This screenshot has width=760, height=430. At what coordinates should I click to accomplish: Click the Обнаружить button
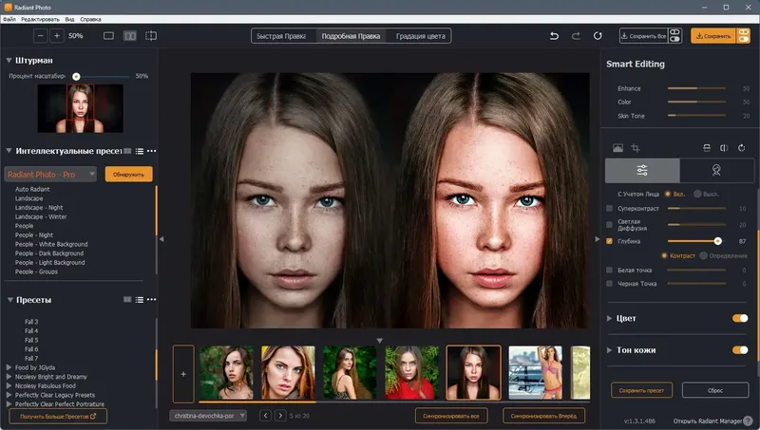(128, 175)
